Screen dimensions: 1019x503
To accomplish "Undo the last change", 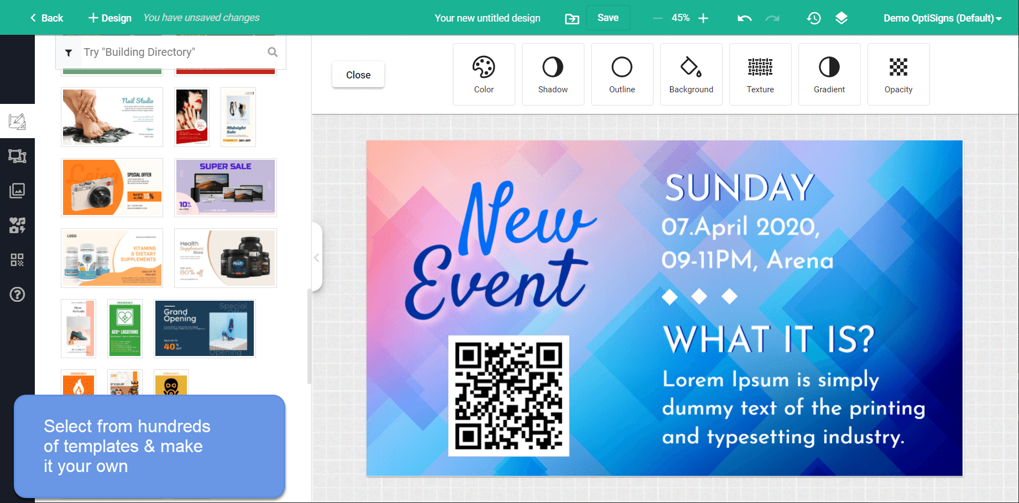I will point(744,18).
